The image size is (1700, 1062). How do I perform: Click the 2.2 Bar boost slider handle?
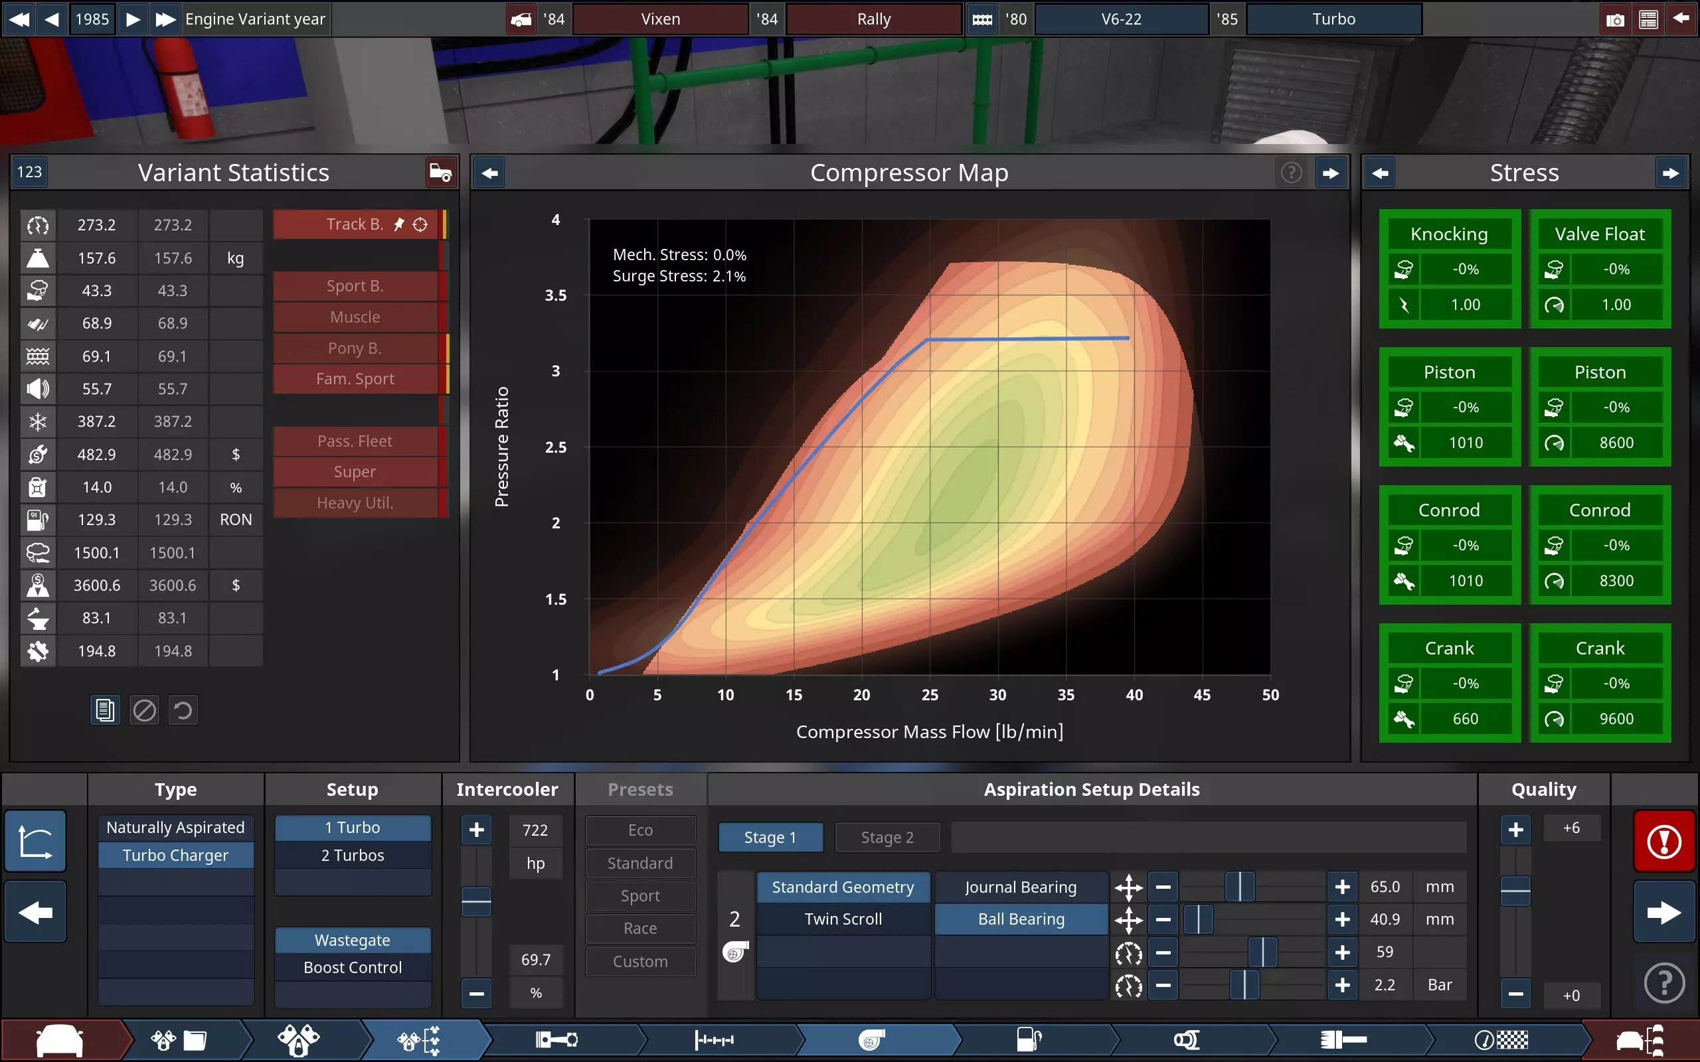coord(1244,986)
